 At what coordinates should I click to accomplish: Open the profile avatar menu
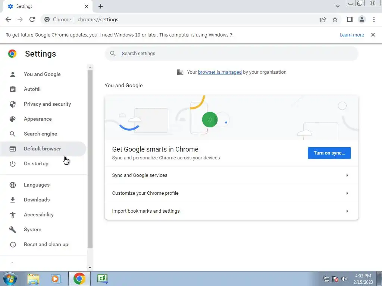[362, 19]
